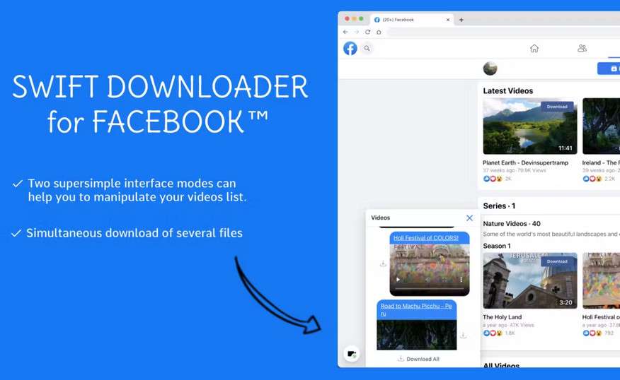Screen dimensions: 620x380
Task: Click reaction icons under The Holy Land
Action: pyautogui.click(x=493, y=333)
